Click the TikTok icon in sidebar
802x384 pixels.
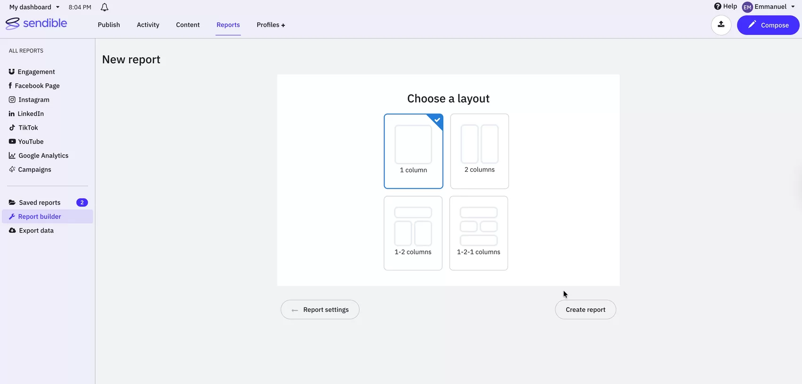click(12, 127)
